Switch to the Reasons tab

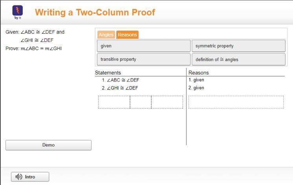(127, 34)
